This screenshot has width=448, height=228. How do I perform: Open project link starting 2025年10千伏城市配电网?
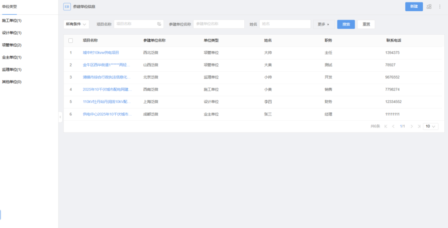(x=107, y=90)
